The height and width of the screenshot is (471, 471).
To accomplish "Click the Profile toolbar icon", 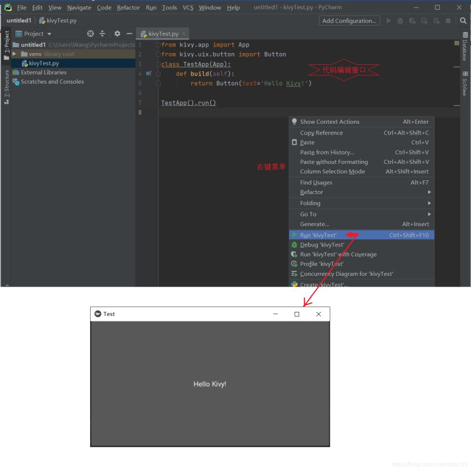I will [424, 21].
